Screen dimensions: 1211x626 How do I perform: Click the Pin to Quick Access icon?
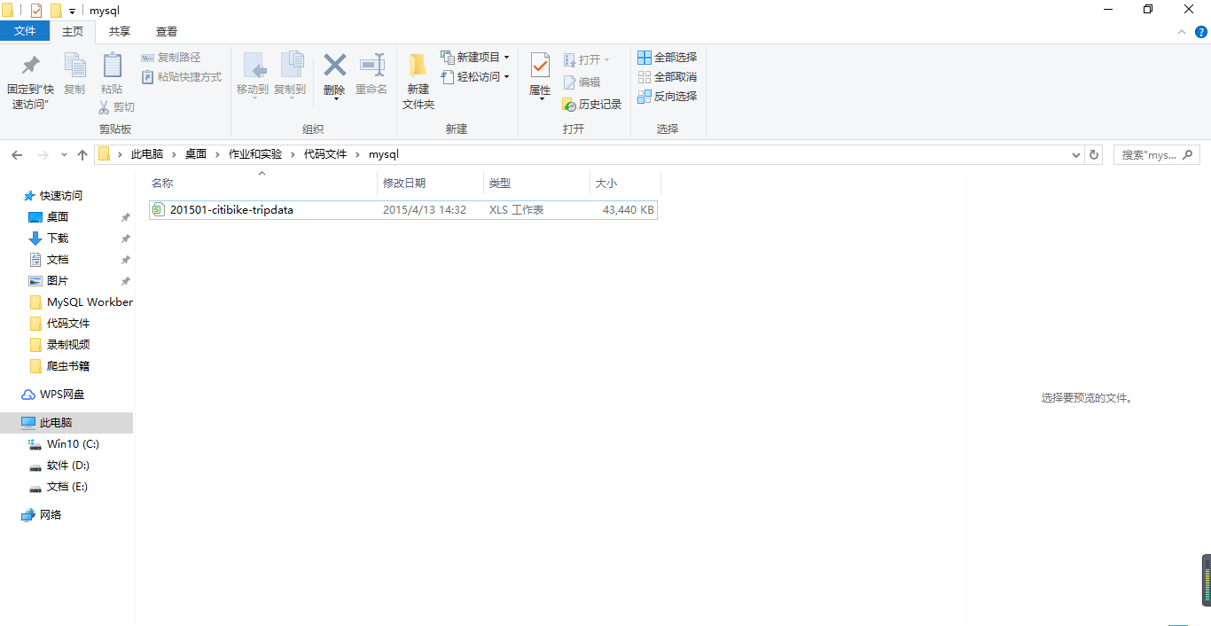(30, 66)
